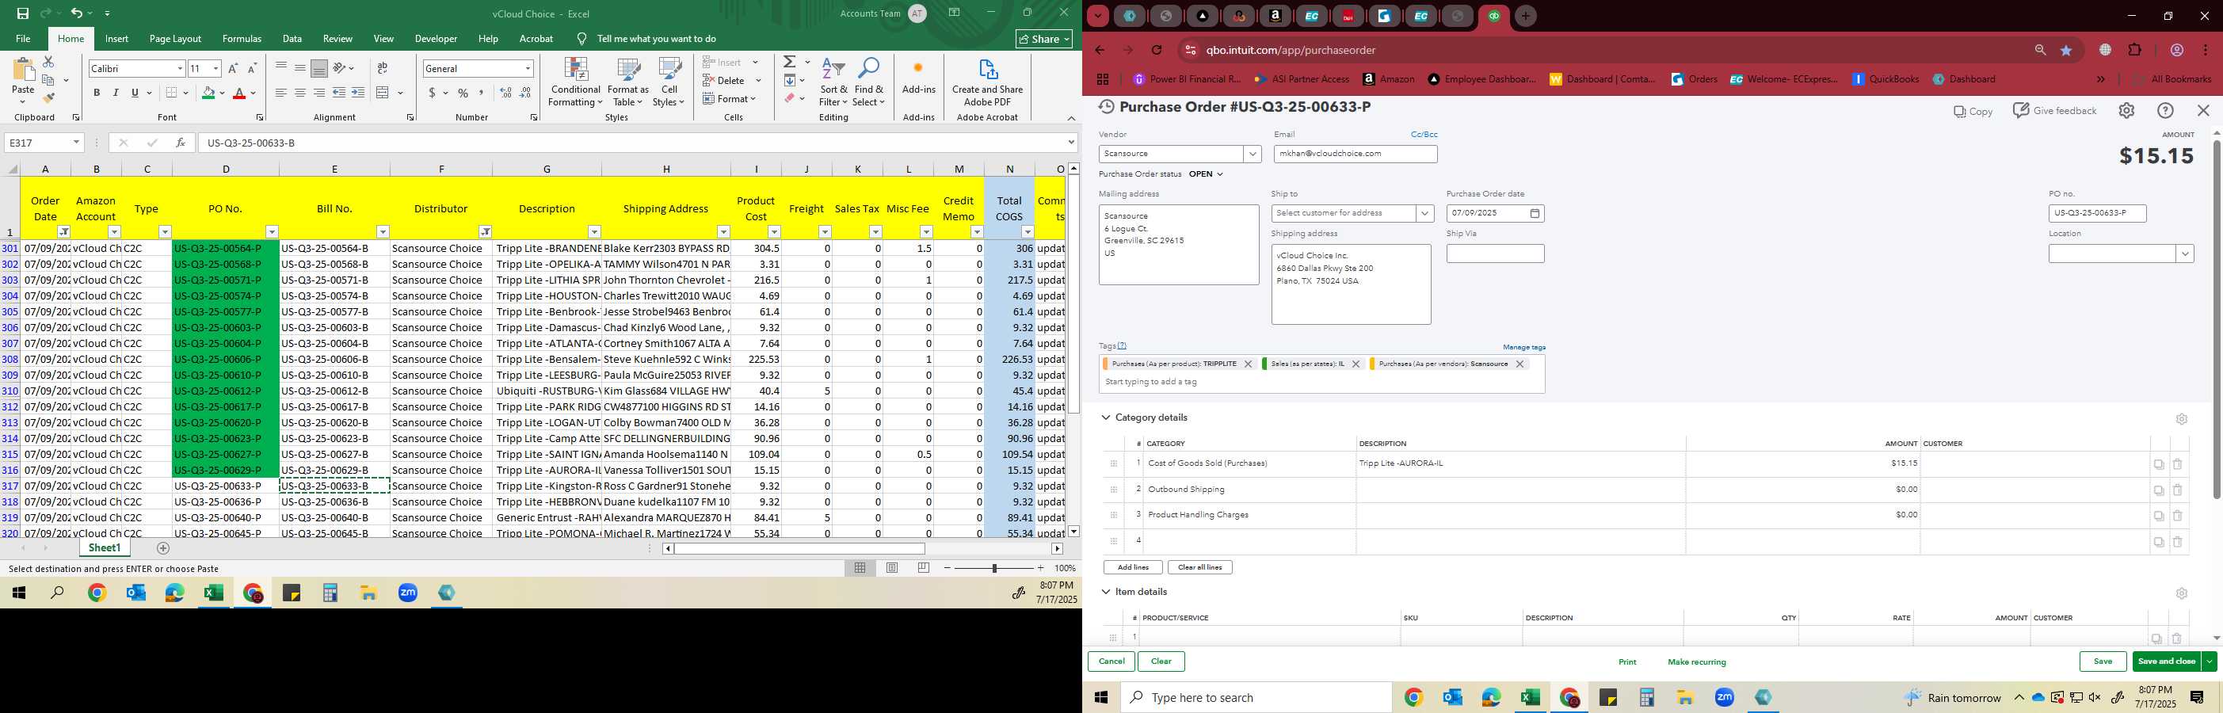
Task: Click the Fill Color bucket icon
Action: click(x=208, y=93)
